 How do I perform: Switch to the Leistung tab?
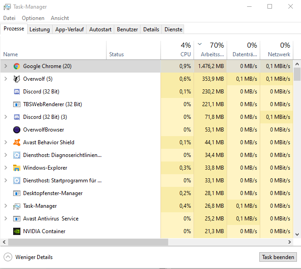(x=39, y=29)
